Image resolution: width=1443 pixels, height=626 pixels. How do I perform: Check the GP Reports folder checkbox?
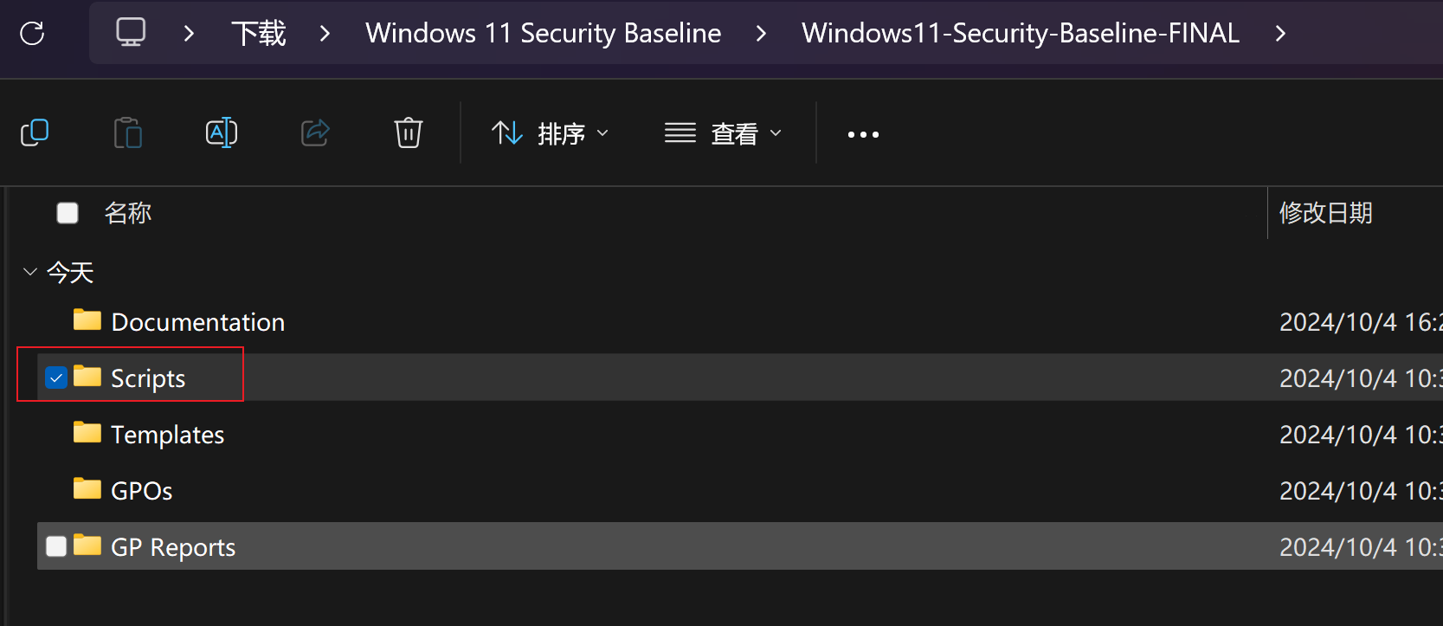(x=56, y=546)
